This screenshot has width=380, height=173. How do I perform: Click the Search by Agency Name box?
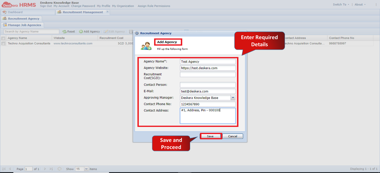coord(31,31)
